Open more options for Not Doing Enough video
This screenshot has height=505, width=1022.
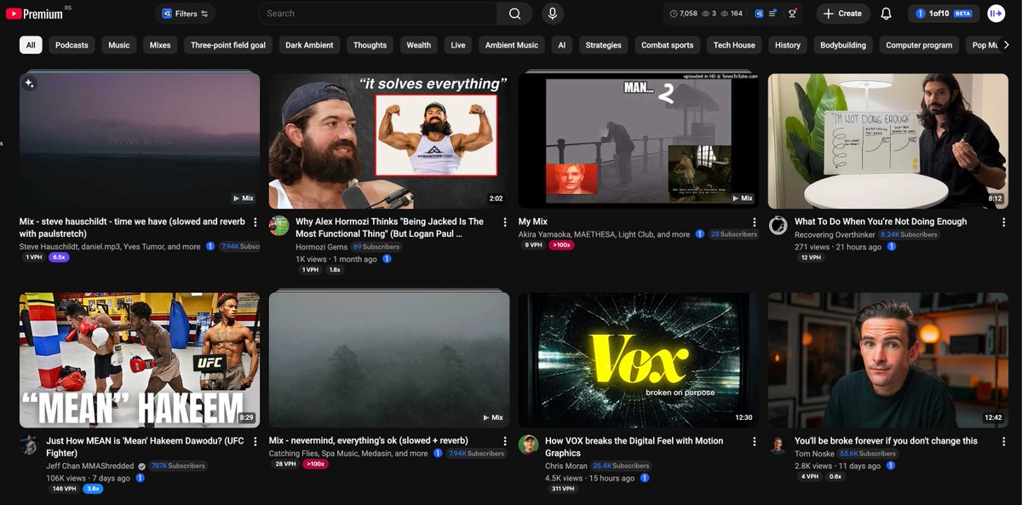(1003, 222)
